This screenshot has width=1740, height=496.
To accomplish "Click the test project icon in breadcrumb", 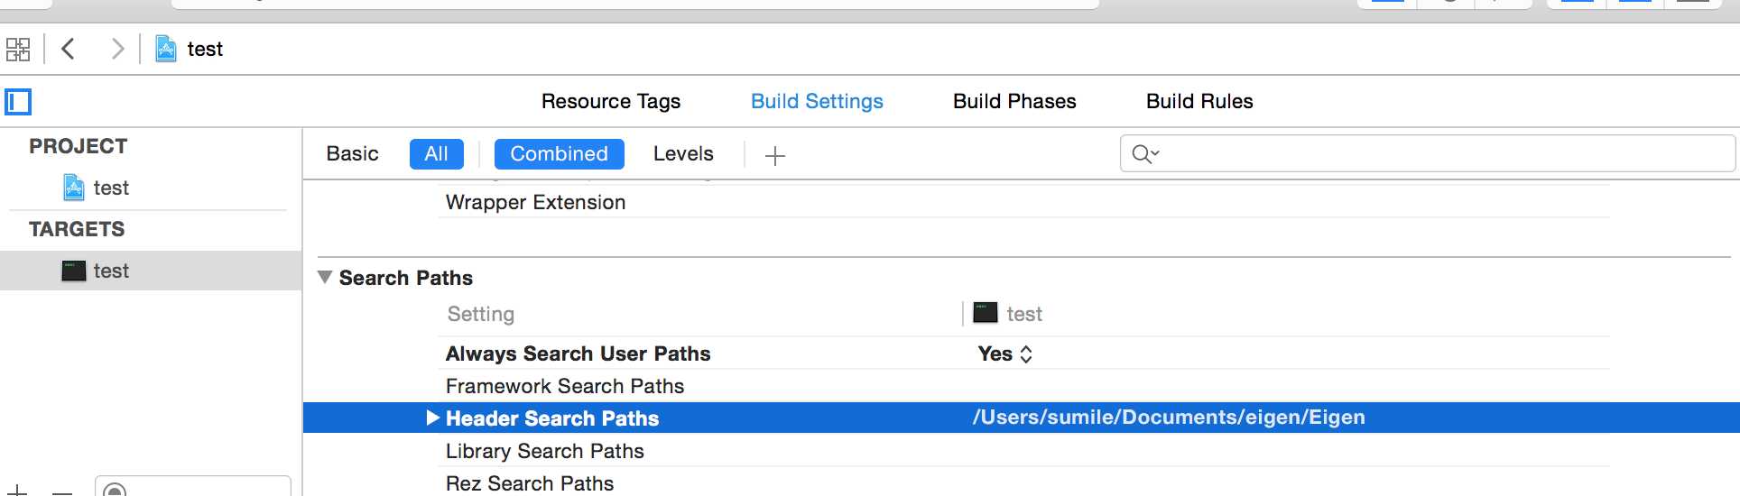I will (x=166, y=49).
